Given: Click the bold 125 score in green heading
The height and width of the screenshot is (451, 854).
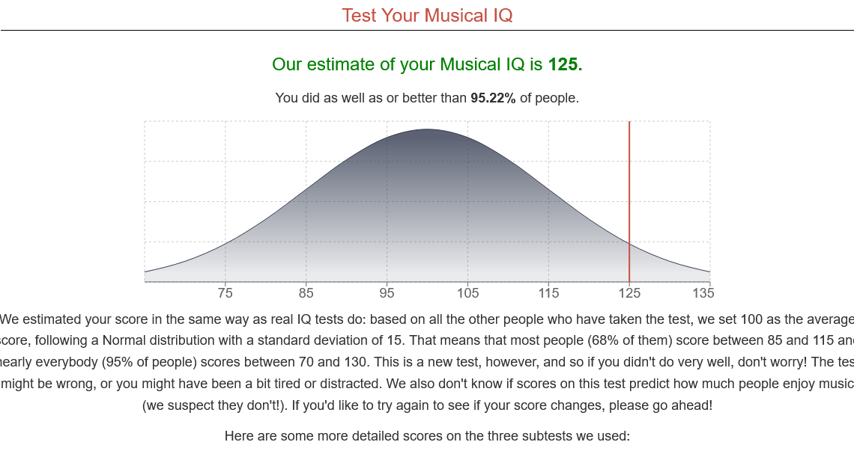Looking at the screenshot, I should click(565, 64).
